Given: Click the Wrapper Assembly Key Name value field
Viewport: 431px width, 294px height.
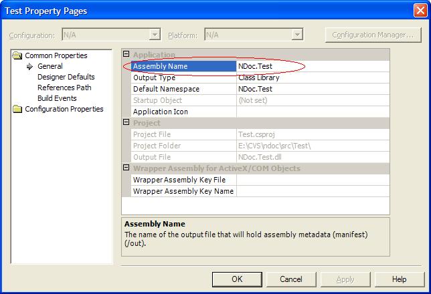Looking at the screenshot, I should (313, 191).
